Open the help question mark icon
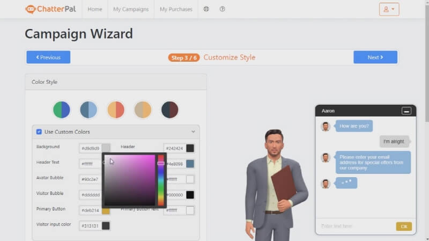429x241 pixels. (222, 9)
